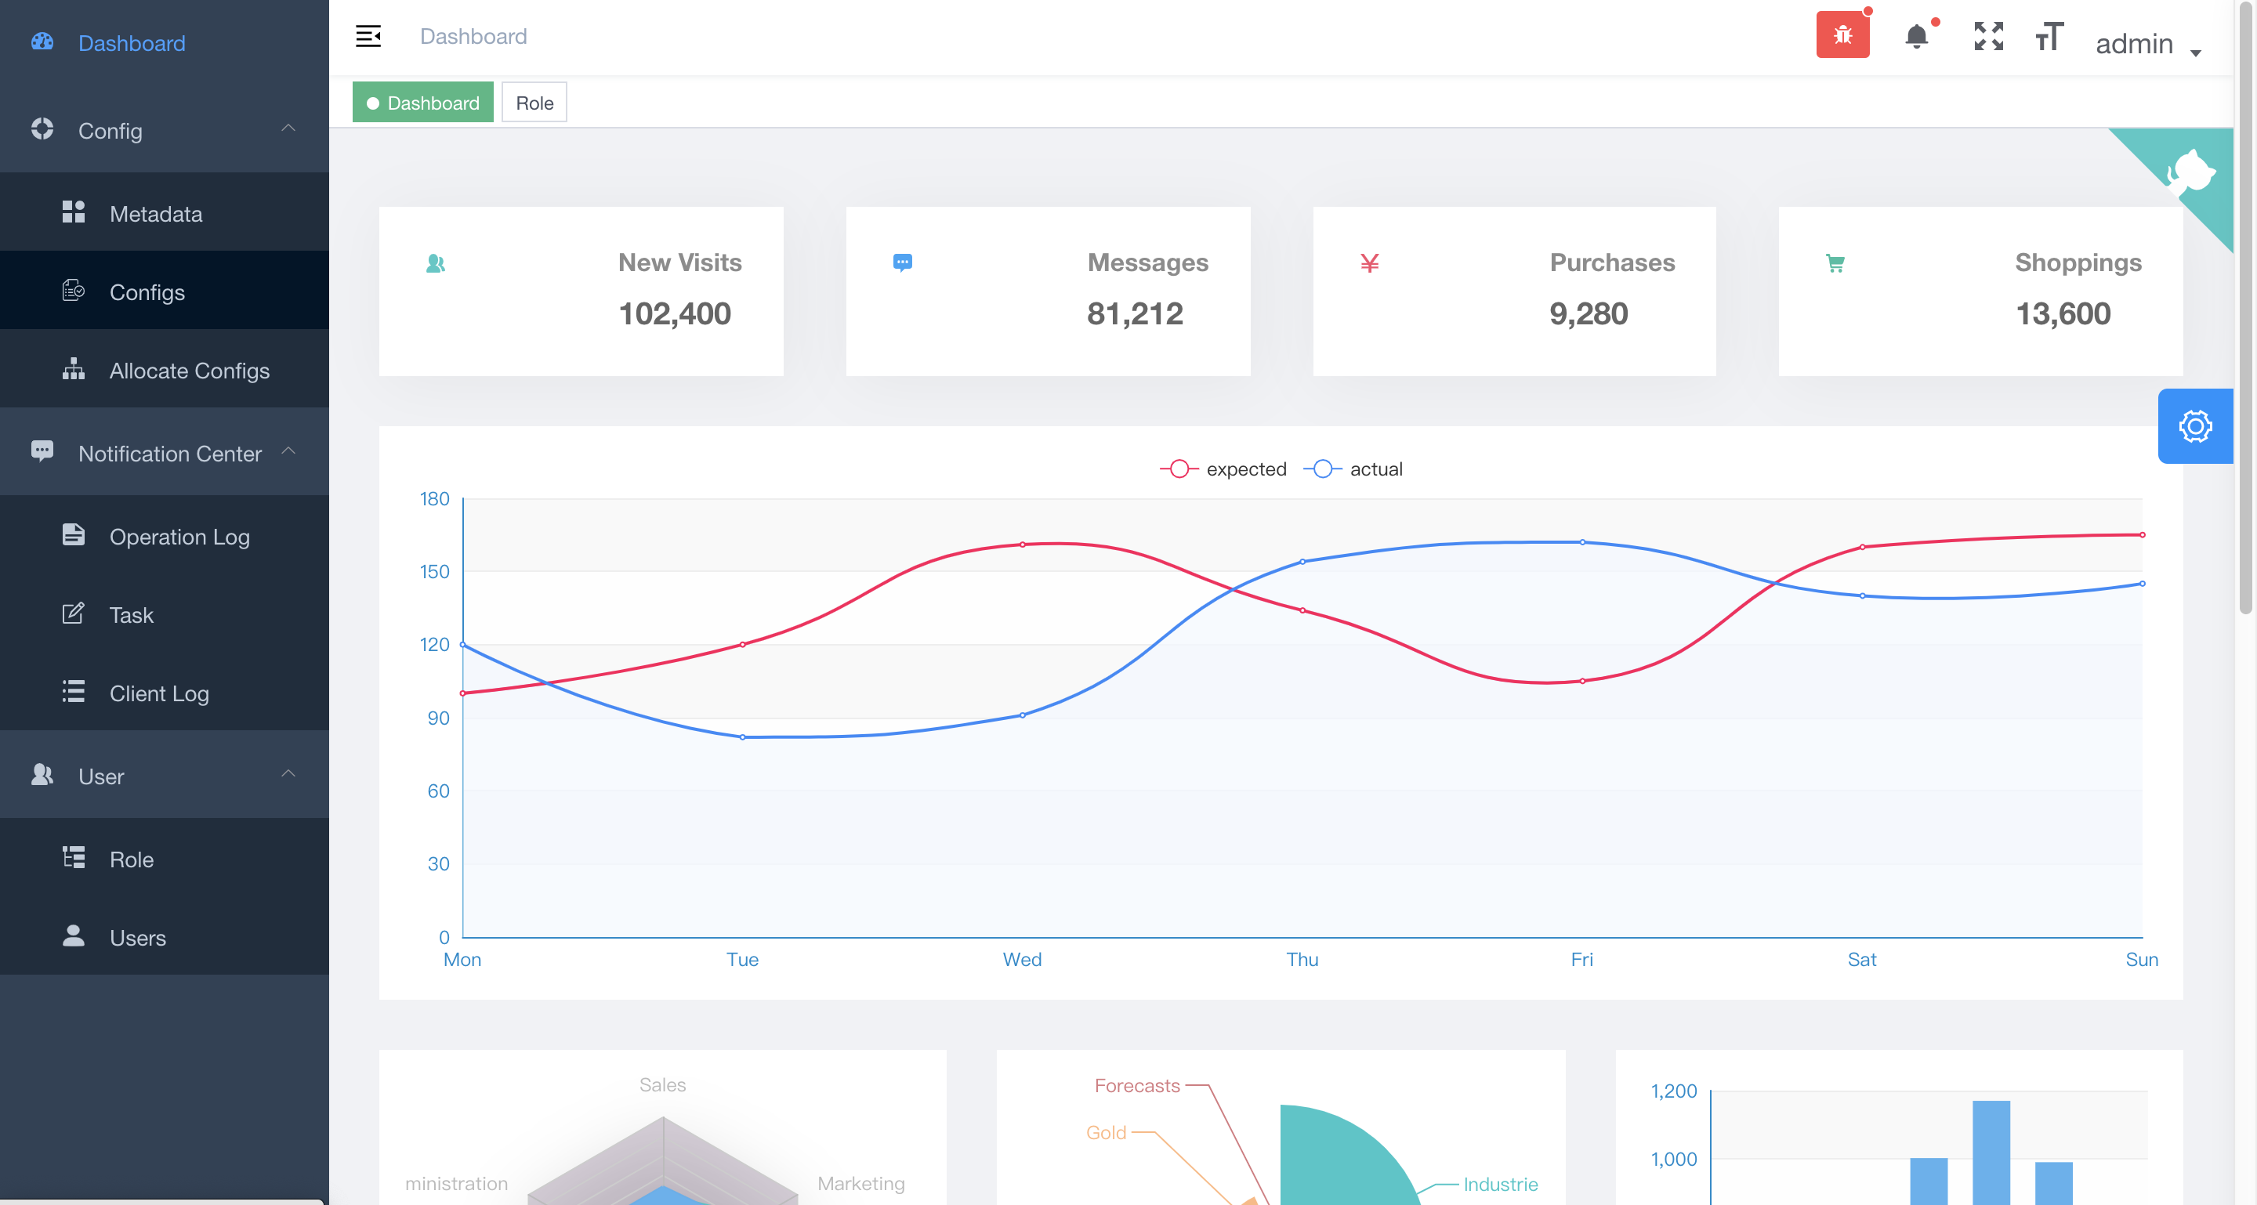Open the blue settings gear panel
The image size is (2257, 1205).
click(2194, 426)
